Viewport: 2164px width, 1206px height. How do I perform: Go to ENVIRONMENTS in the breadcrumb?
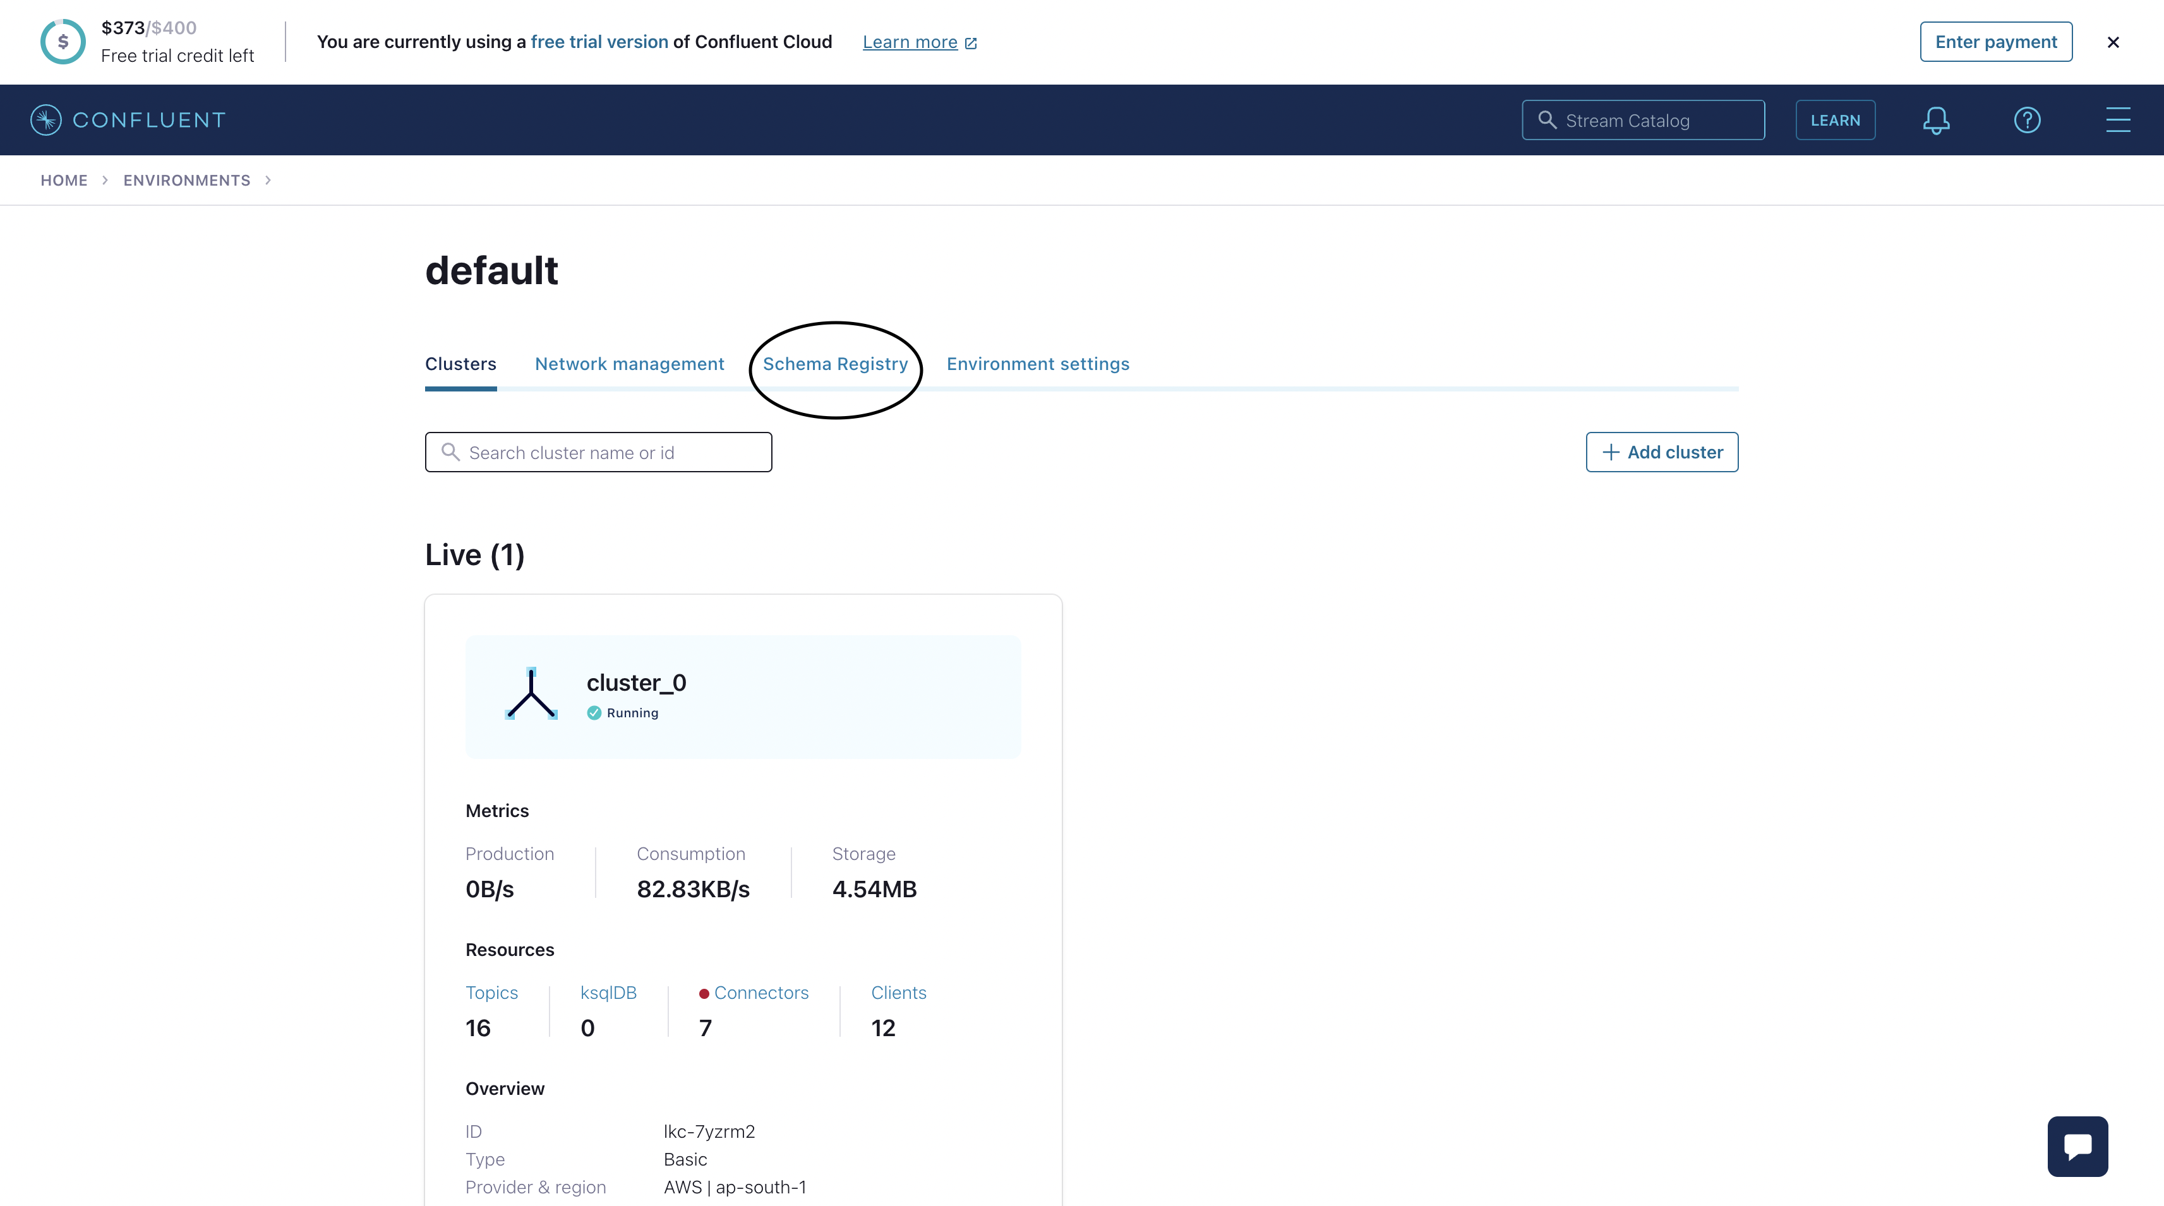pyautogui.click(x=186, y=181)
